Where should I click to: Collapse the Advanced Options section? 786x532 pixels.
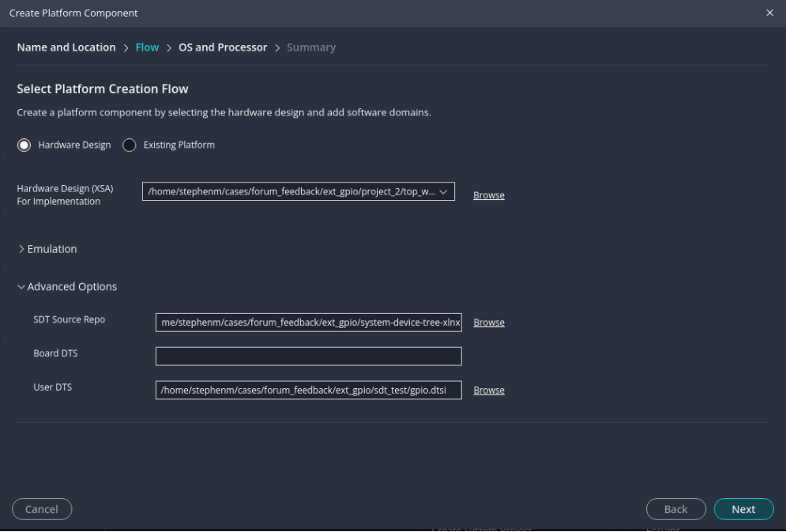click(x=67, y=287)
